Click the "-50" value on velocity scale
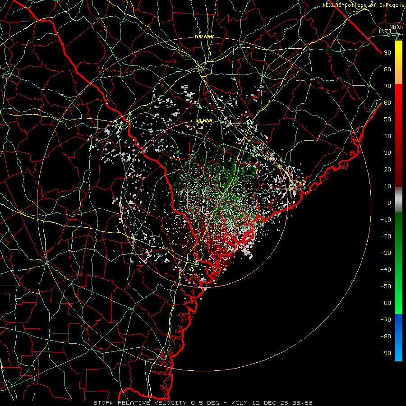 pos(386,286)
